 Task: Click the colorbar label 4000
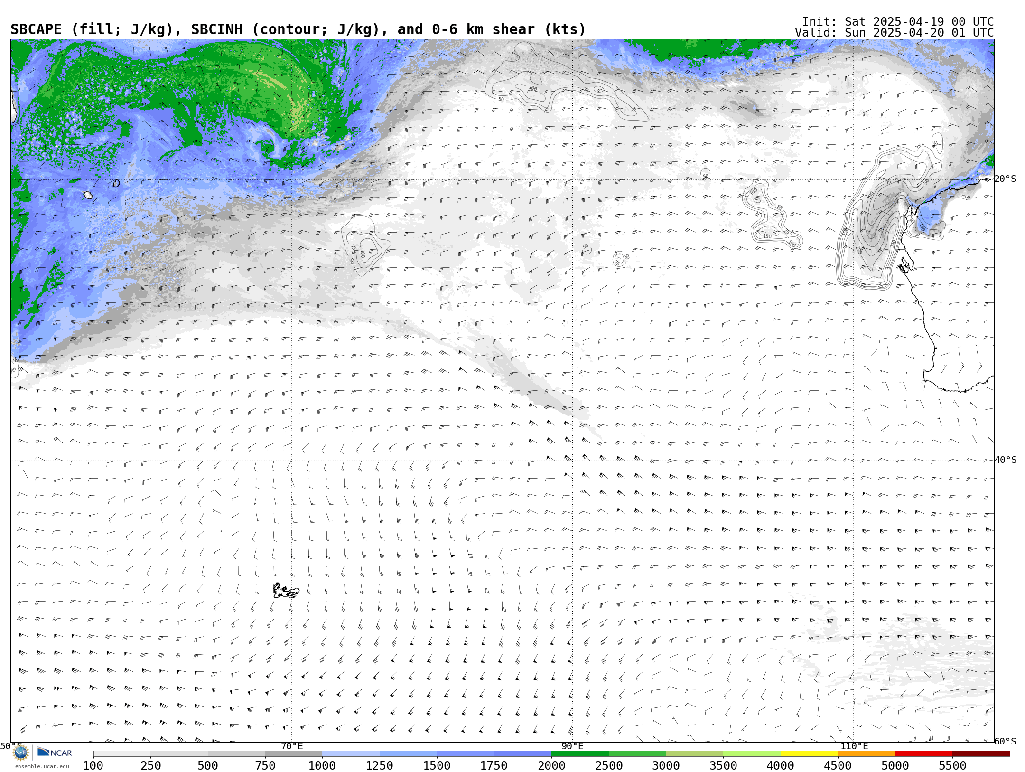[x=781, y=766]
